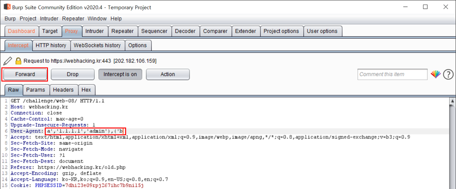Click the Sec-Fetch-Mode: navigate line
This screenshot has width=456, height=189.
[47, 149]
